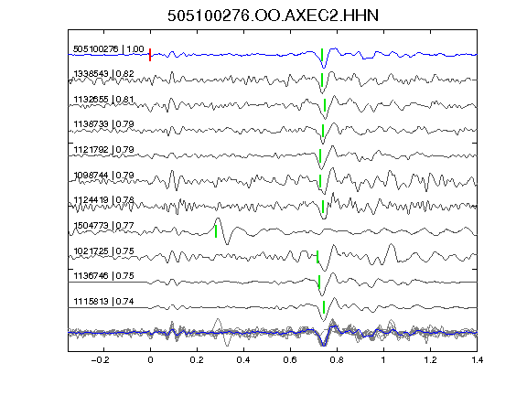Click green pick marker on trace 1121792

[x=320, y=155]
